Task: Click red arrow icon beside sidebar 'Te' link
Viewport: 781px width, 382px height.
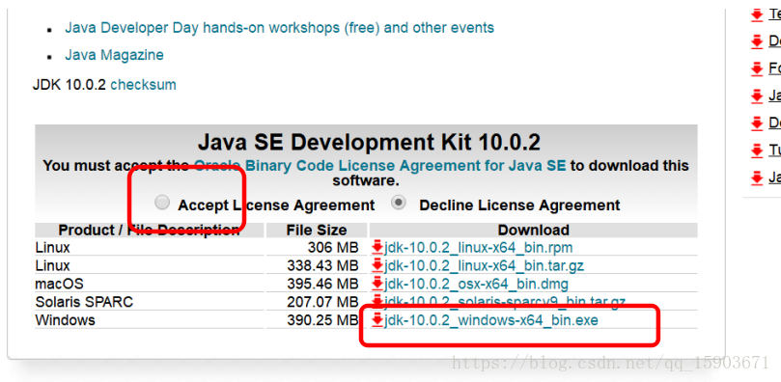Action: (x=757, y=14)
